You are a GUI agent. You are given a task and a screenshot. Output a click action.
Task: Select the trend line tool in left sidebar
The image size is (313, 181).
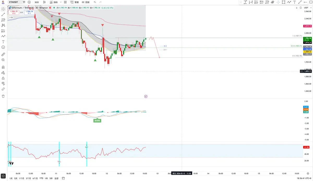[3, 14]
